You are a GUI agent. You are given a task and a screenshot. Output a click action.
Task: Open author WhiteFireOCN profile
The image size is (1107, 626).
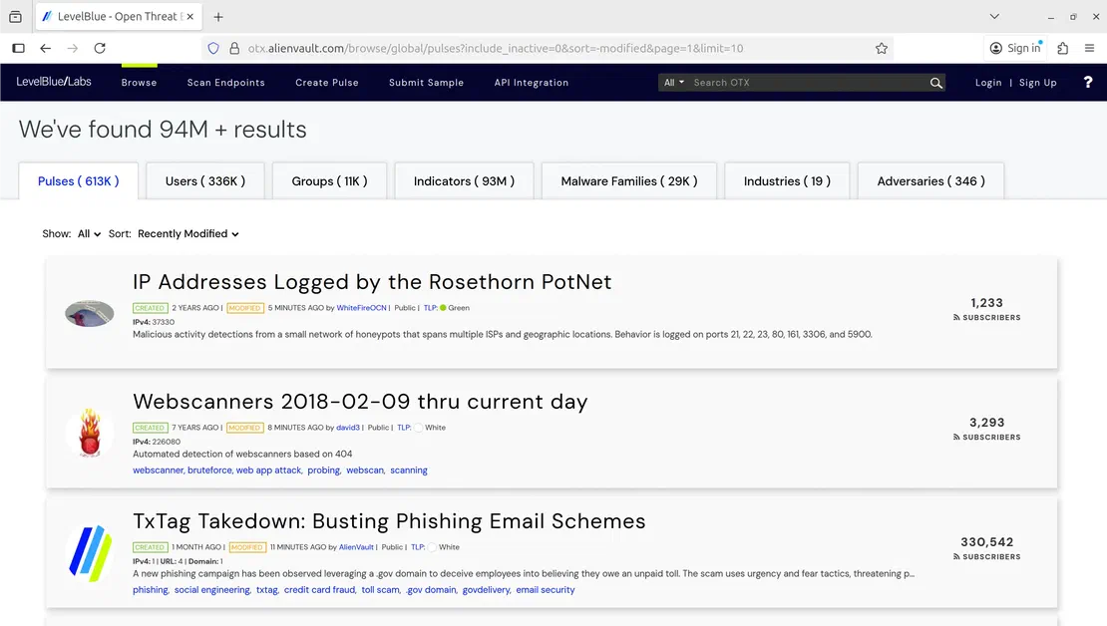(361, 308)
